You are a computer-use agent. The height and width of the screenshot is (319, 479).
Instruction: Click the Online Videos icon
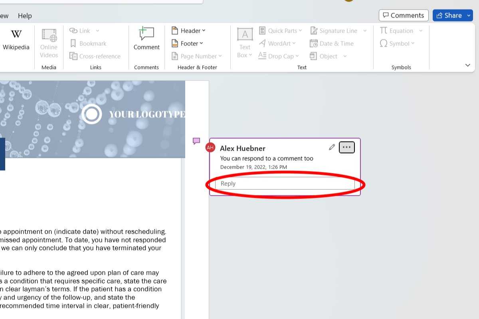pos(49,35)
